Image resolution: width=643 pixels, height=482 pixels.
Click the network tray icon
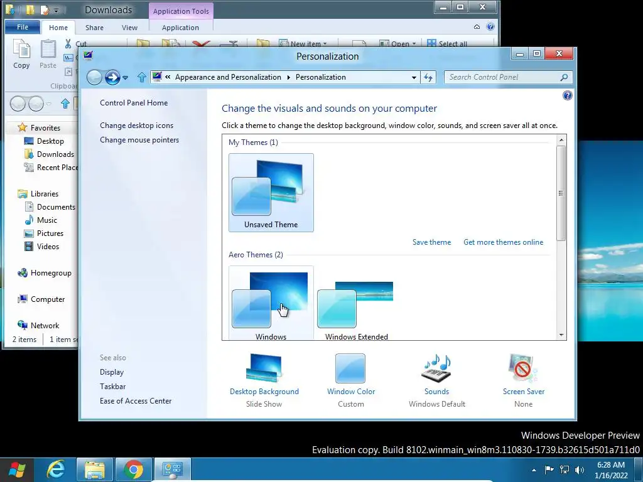[565, 469]
